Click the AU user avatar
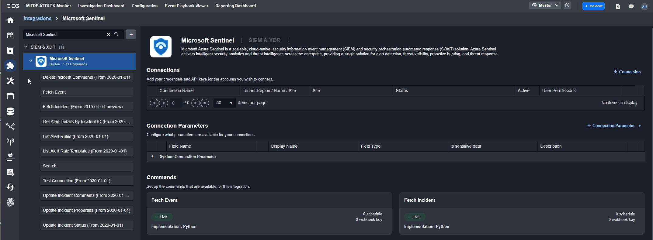The image size is (653, 240). [x=644, y=6]
